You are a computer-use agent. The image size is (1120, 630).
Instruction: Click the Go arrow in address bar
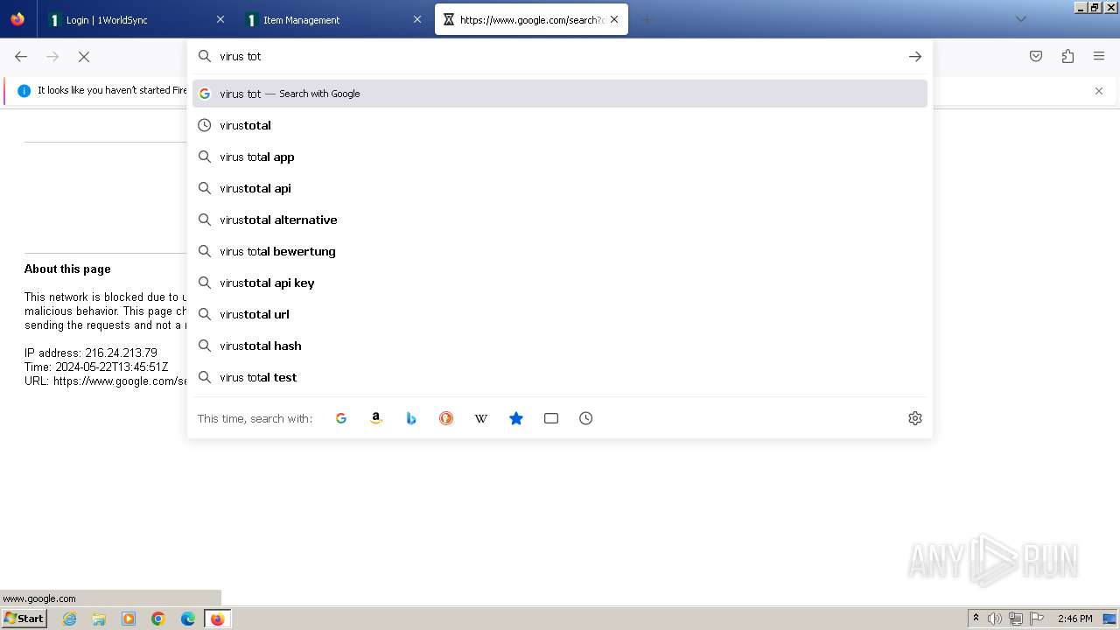915,56
